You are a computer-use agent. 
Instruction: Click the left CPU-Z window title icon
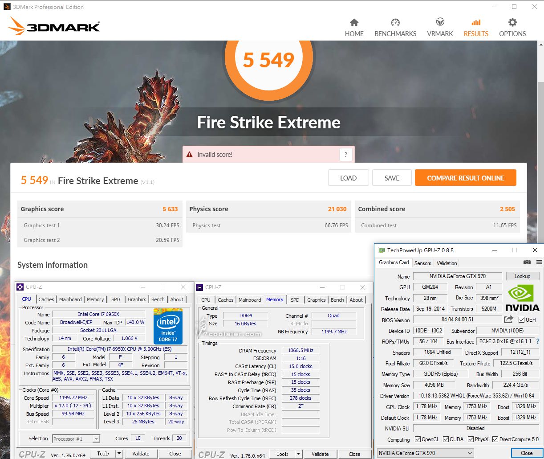[x=20, y=287]
